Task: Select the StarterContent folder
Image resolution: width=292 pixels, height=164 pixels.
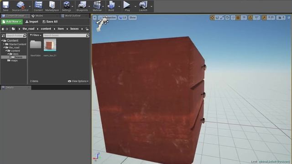Action: pyautogui.click(x=17, y=44)
